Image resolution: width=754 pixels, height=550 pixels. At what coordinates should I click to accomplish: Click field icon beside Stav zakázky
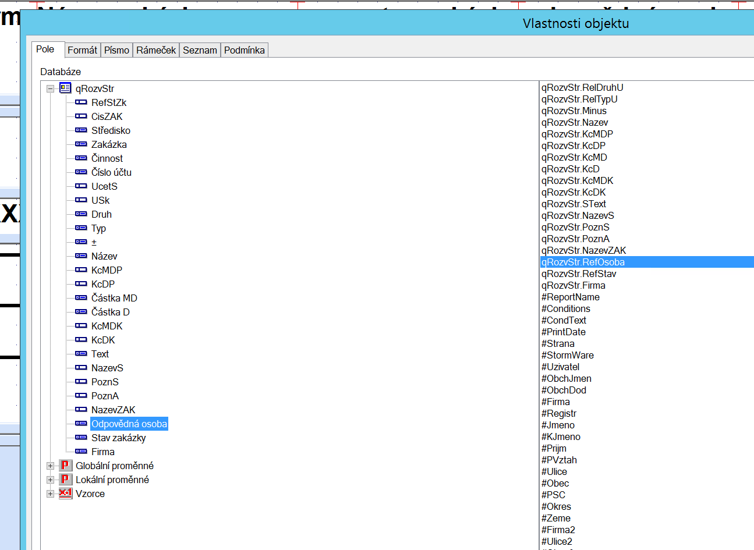(81, 438)
